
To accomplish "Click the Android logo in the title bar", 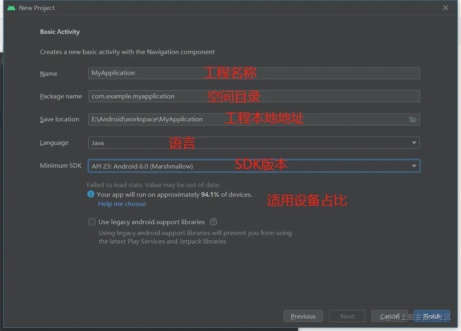I will pos(11,8).
